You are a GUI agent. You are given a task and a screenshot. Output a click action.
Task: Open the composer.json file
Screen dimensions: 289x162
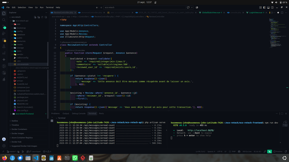tap(23, 87)
